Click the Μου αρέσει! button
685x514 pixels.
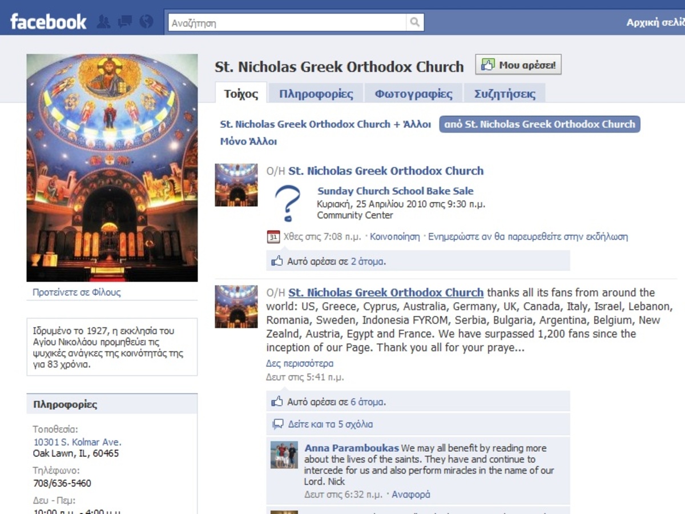tap(519, 65)
